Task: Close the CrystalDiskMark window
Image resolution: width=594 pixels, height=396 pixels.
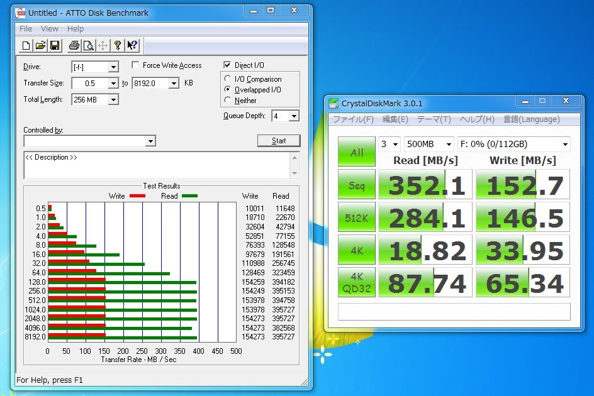Action: [x=566, y=101]
